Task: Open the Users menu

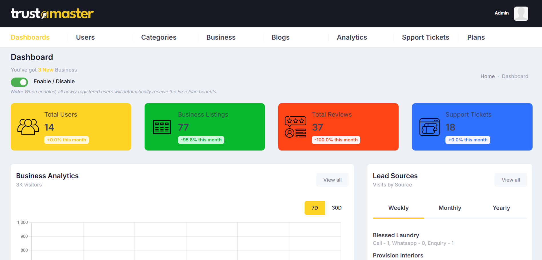Action: pyautogui.click(x=85, y=37)
